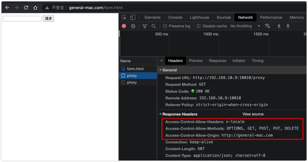The width and height of the screenshot is (308, 162).
Task: Enable the Disable cache checkbox
Action: coord(199,26)
